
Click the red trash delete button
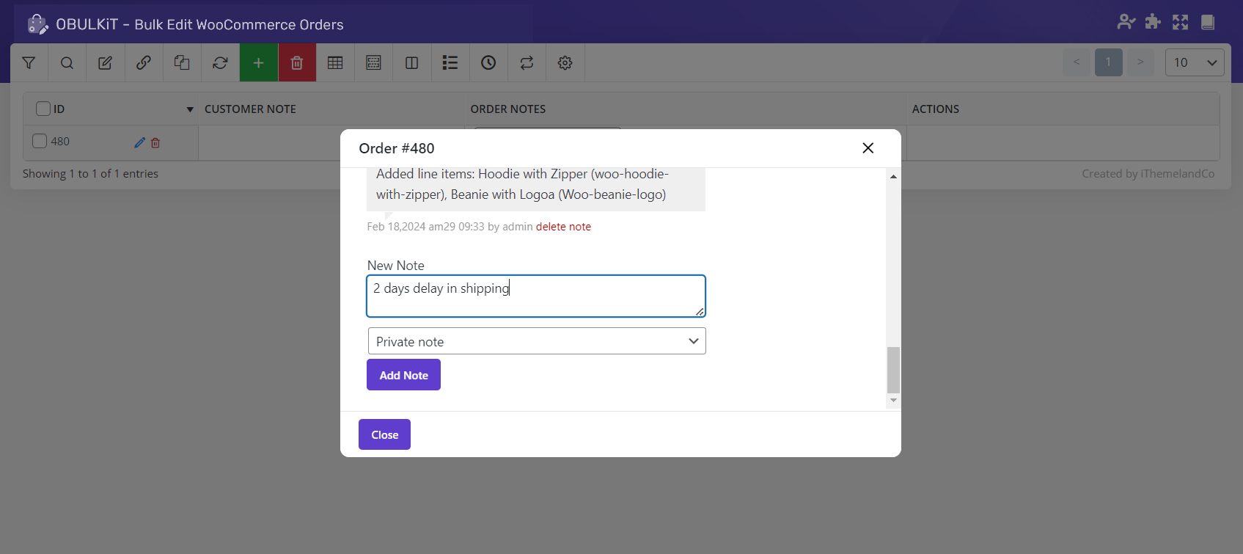click(297, 63)
